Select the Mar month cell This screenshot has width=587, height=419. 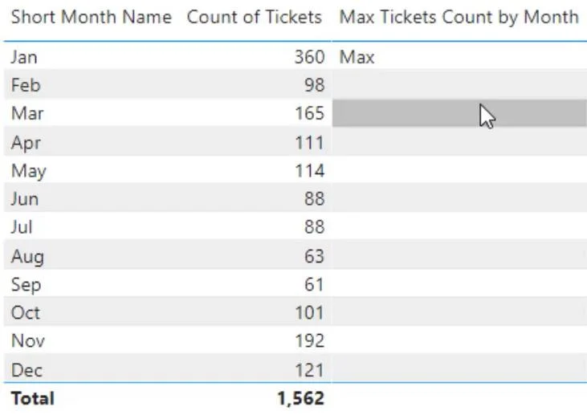[x=27, y=113]
